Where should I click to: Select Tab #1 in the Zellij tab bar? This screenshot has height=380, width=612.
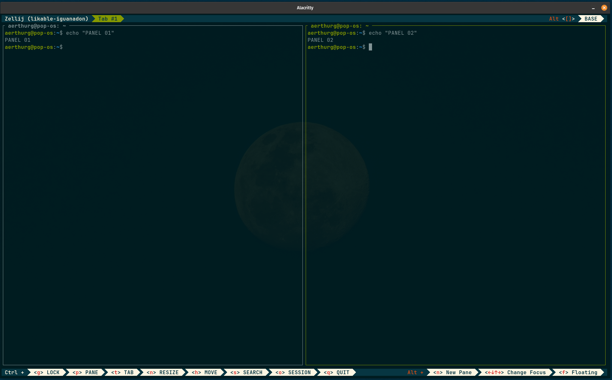[108, 19]
